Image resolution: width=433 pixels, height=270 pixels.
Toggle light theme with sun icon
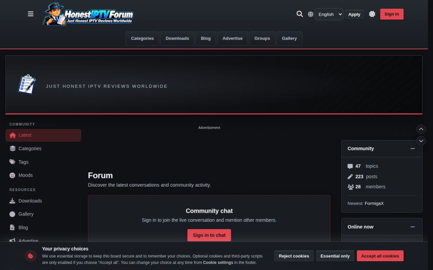pyautogui.click(x=372, y=14)
